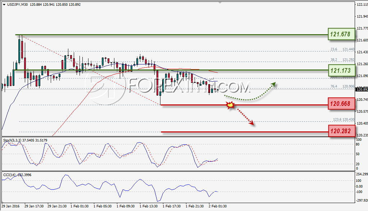Click the 121.945 price scale value
Screen dimensions: 368x211
pyautogui.click(x=362, y=17)
